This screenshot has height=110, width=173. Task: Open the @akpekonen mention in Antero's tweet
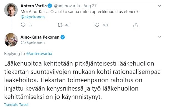click(x=33, y=17)
